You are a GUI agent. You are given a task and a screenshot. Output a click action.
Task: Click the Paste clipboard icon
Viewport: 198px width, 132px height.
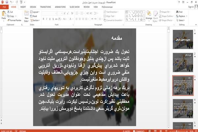[4, 14]
